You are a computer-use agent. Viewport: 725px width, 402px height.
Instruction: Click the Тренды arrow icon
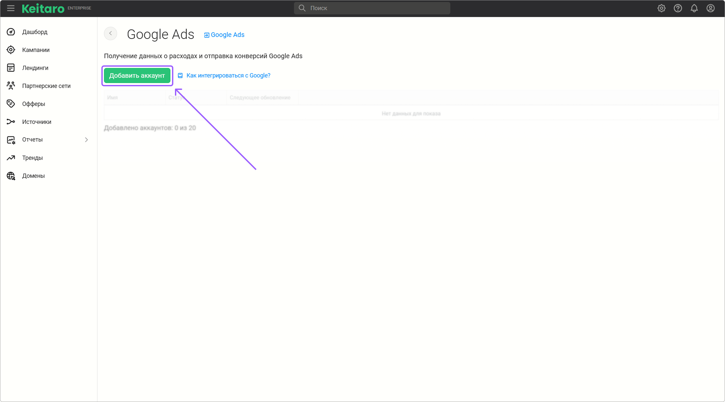pyautogui.click(x=11, y=158)
